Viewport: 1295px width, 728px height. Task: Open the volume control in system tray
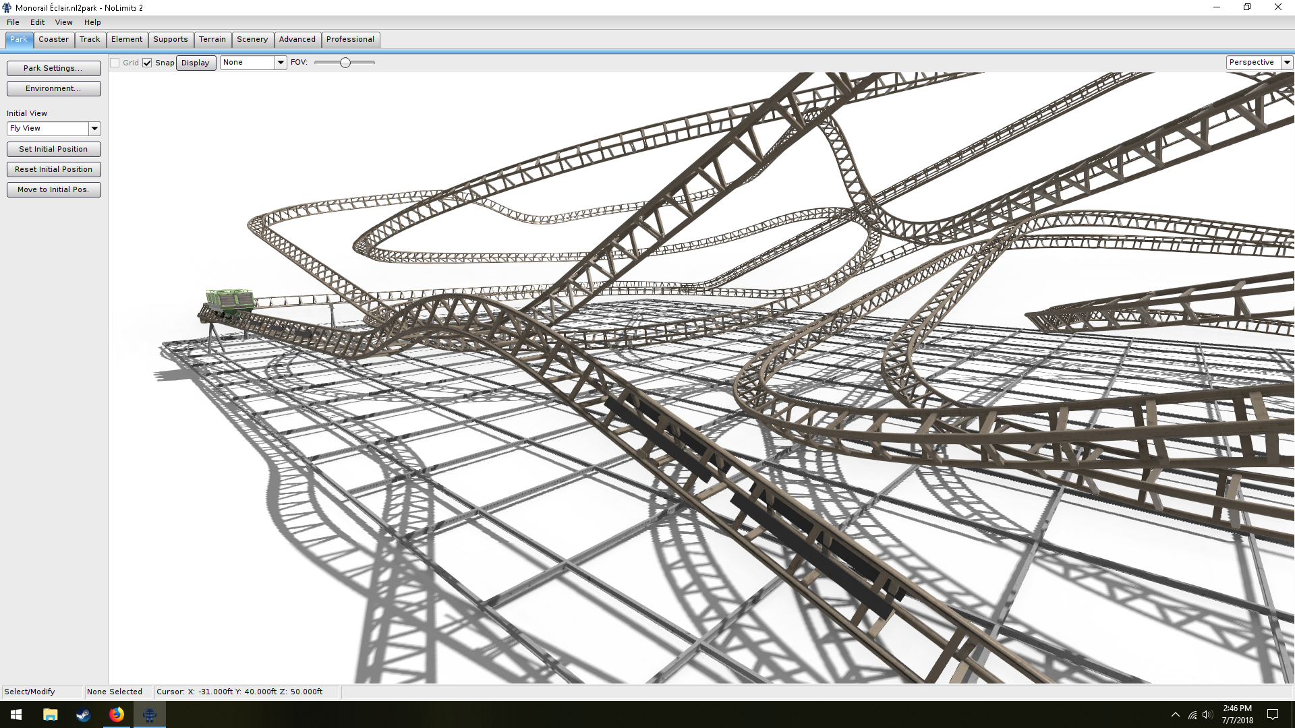1207,715
